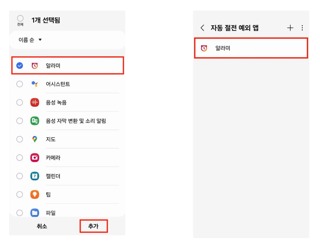
Task: Tap the Calendar (캘린더) app icon
Action: pyautogui.click(x=35, y=176)
